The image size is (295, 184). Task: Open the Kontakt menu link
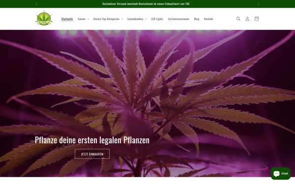(x=208, y=19)
